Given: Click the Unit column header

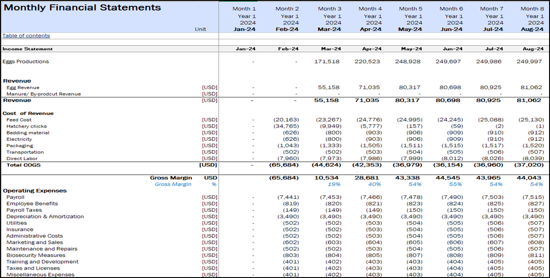Looking at the screenshot, I should pos(200,29).
